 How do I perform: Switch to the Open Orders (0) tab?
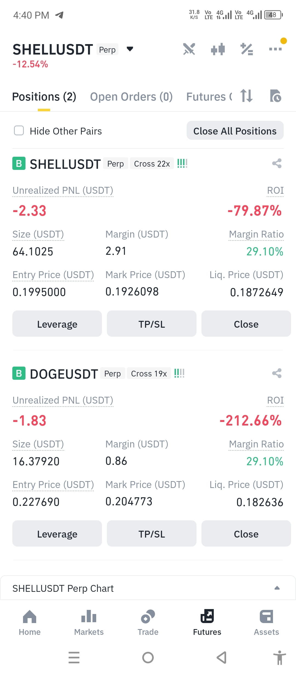pos(131,97)
